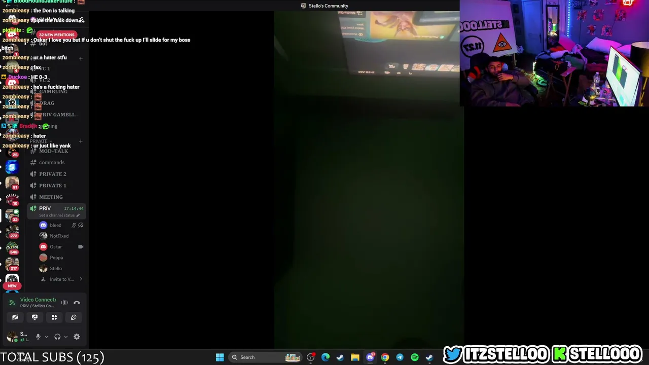Click the NEW servers badge
The height and width of the screenshot is (365, 649).
point(12,286)
